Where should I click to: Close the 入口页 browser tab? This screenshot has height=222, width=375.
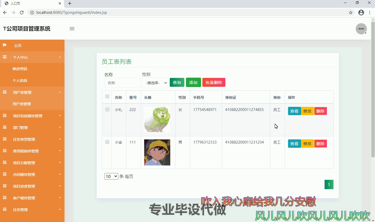(x=60, y=3)
